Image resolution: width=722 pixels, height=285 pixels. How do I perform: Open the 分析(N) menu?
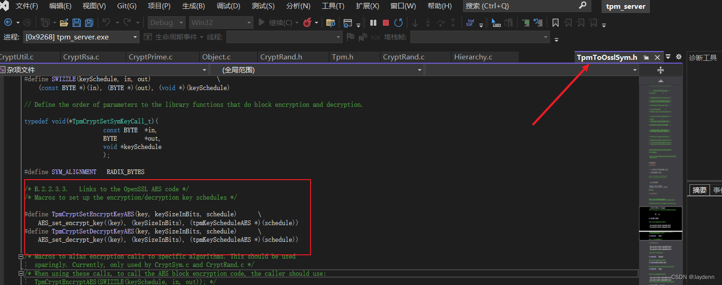click(298, 6)
